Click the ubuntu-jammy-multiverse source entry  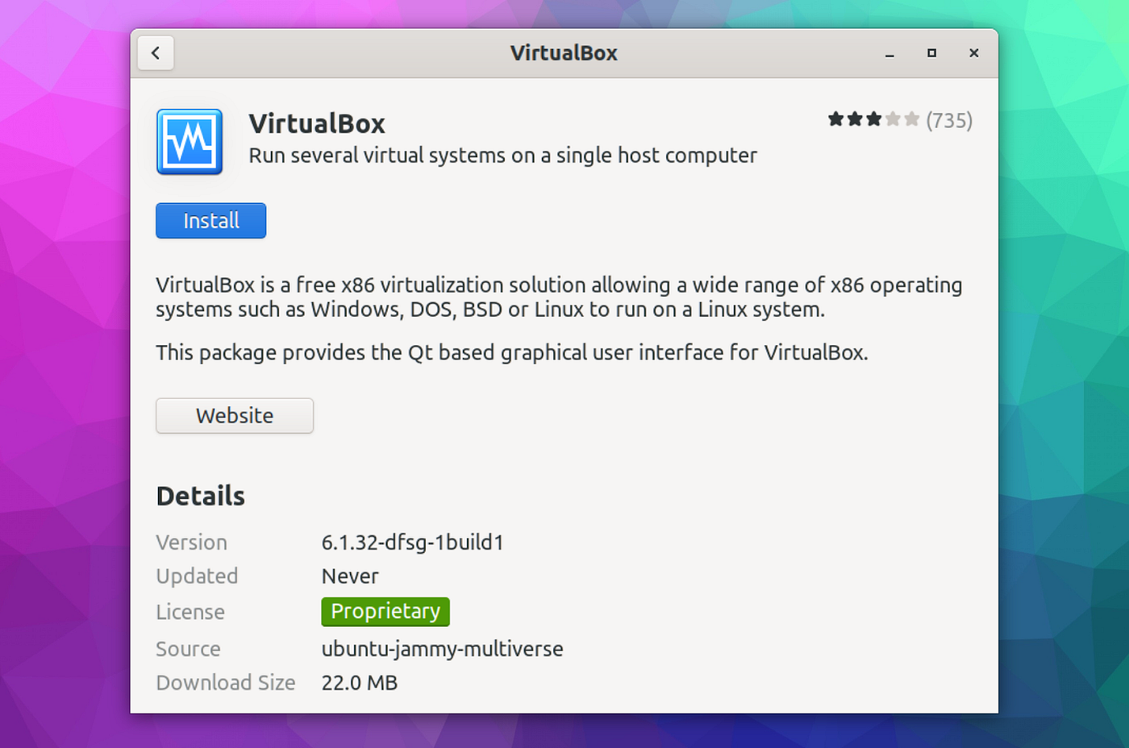[442, 648]
